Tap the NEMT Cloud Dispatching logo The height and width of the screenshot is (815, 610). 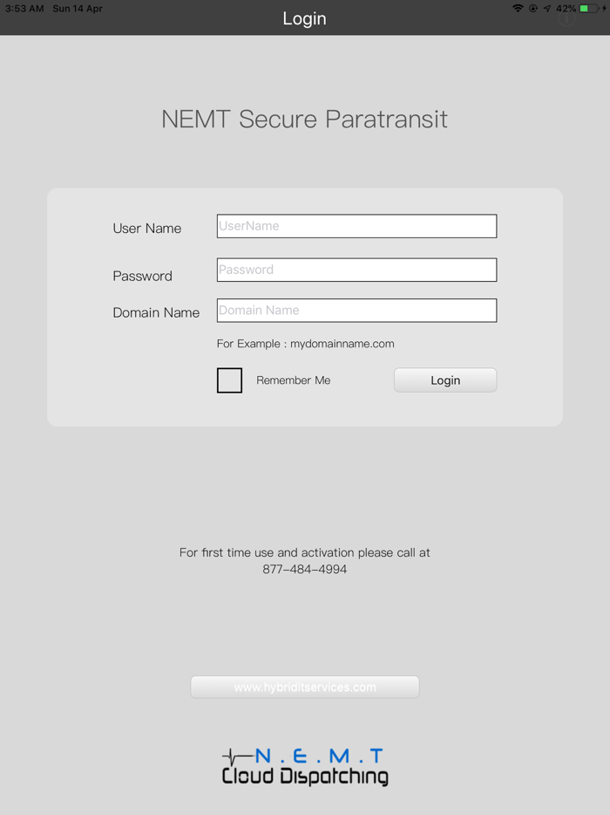pyautogui.click(x=304, y=761)
